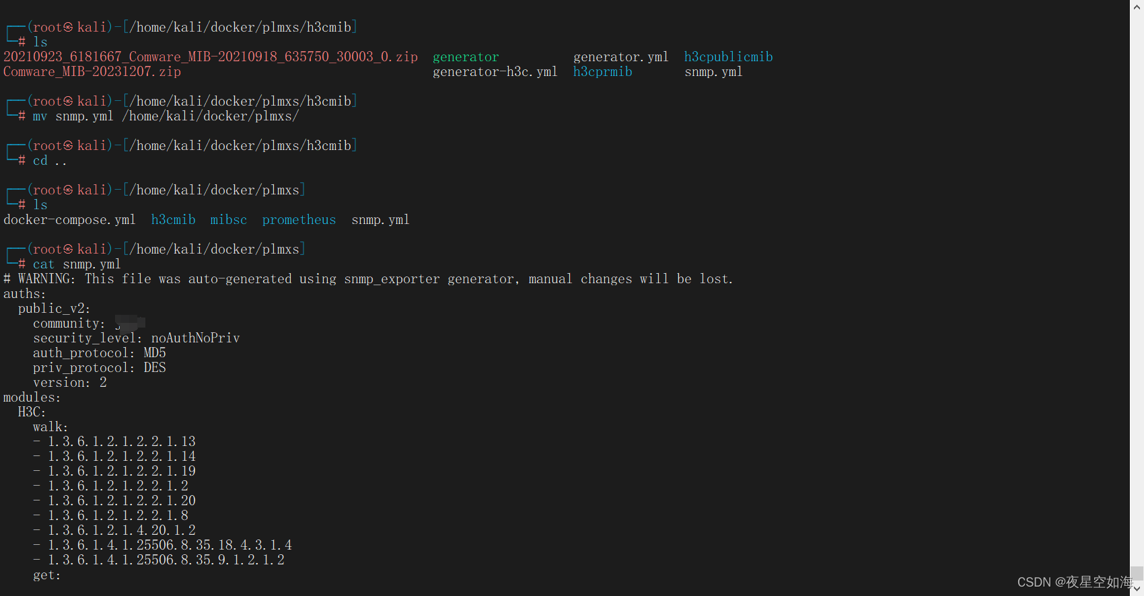Click the auto-generated WARNING comment line

point(368,279)
